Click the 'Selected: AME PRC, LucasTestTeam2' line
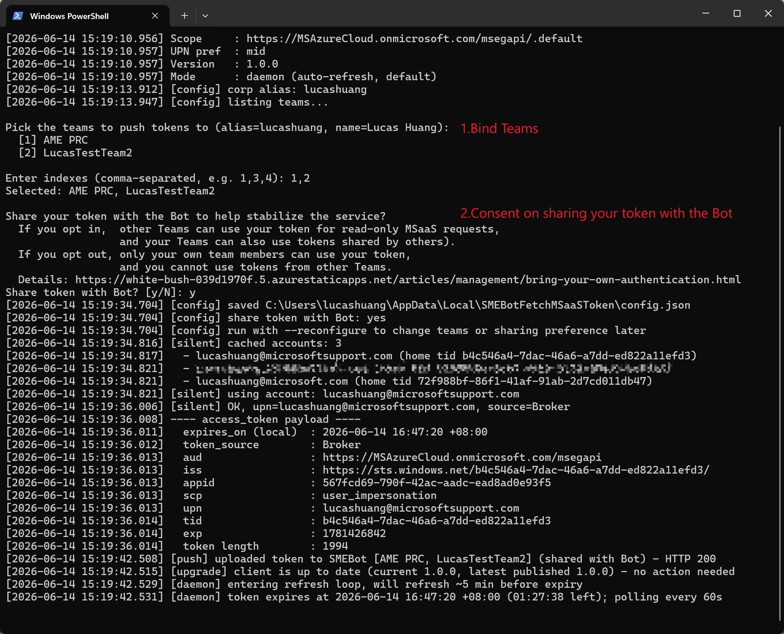Viewport: 784px width, 634px height. [x=110, y=191]
